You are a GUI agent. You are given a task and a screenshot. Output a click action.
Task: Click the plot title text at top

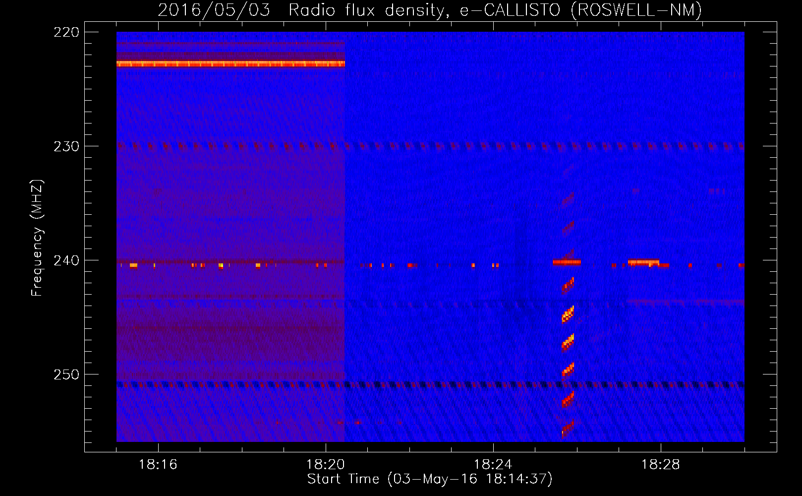(x=430, y=10)
